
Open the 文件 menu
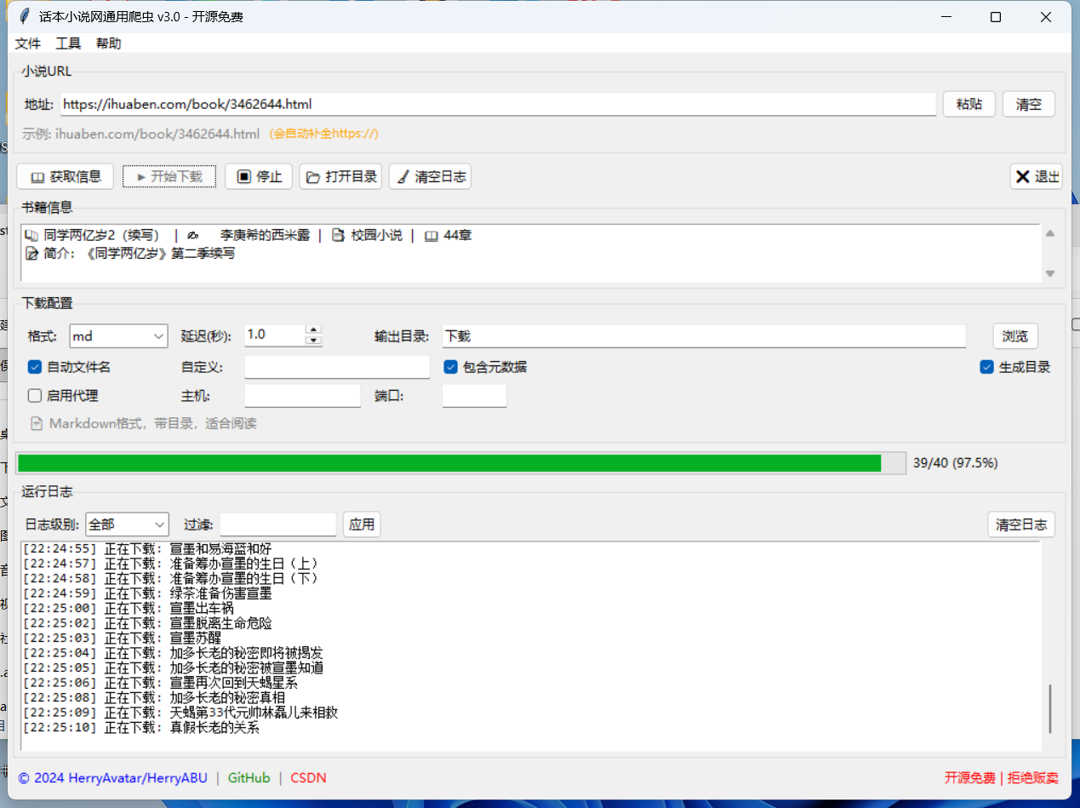coord(28,43)
